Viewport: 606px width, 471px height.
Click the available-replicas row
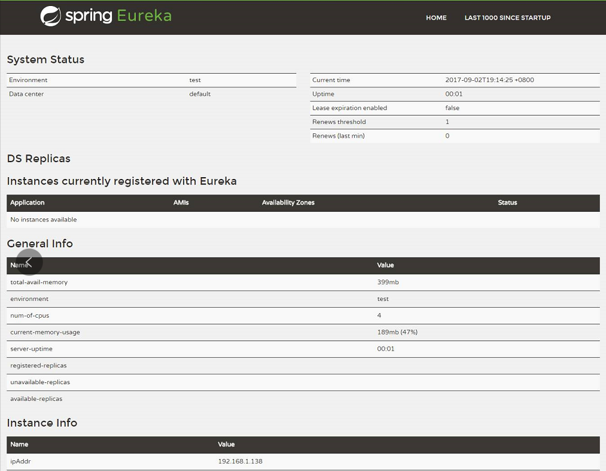click(303, 399)
